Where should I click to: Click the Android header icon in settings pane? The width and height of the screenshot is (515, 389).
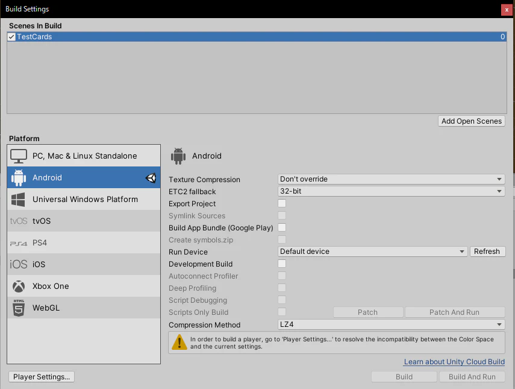[x=178, y=156]
